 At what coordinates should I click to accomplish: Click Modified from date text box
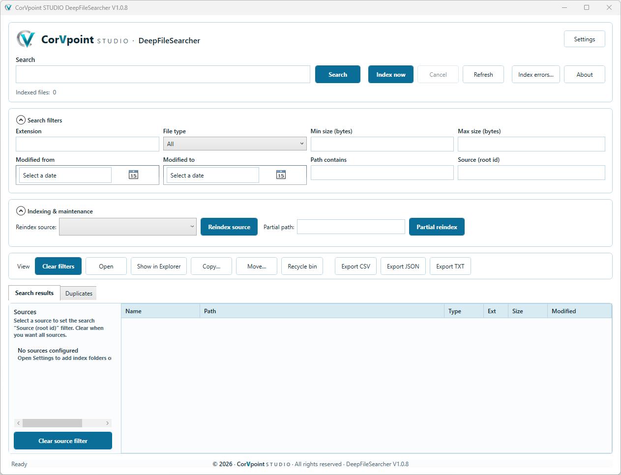coord(65,175)
